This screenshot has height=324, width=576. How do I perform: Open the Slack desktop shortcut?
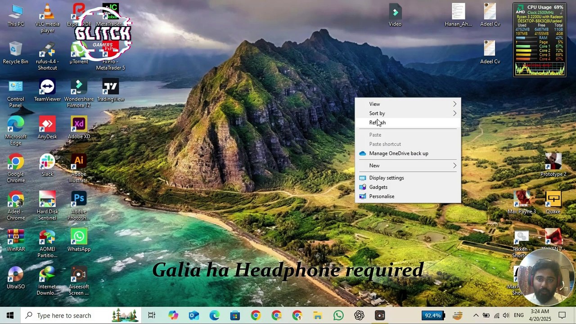[47, 166]
